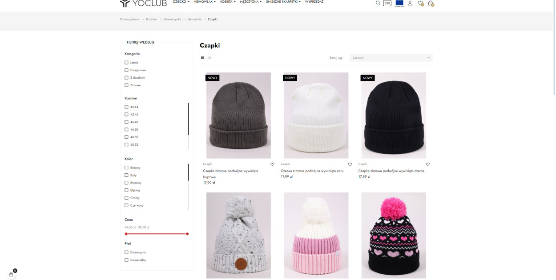Click the European Union flag icon

[x=399, y=3]
